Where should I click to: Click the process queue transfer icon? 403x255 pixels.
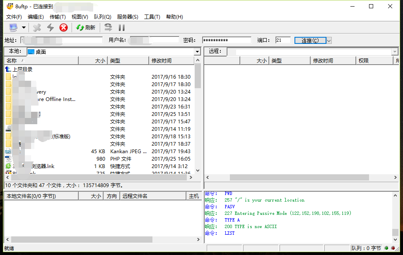pyautogui.click(x=108, y=27)
